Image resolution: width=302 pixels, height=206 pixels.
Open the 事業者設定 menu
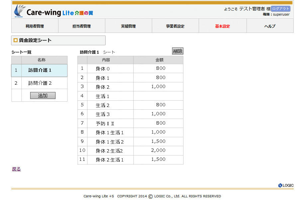click(175, 26)
